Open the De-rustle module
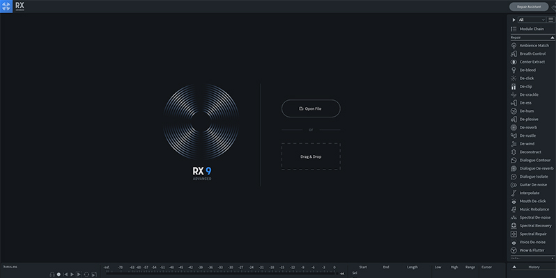 [523, 136]
